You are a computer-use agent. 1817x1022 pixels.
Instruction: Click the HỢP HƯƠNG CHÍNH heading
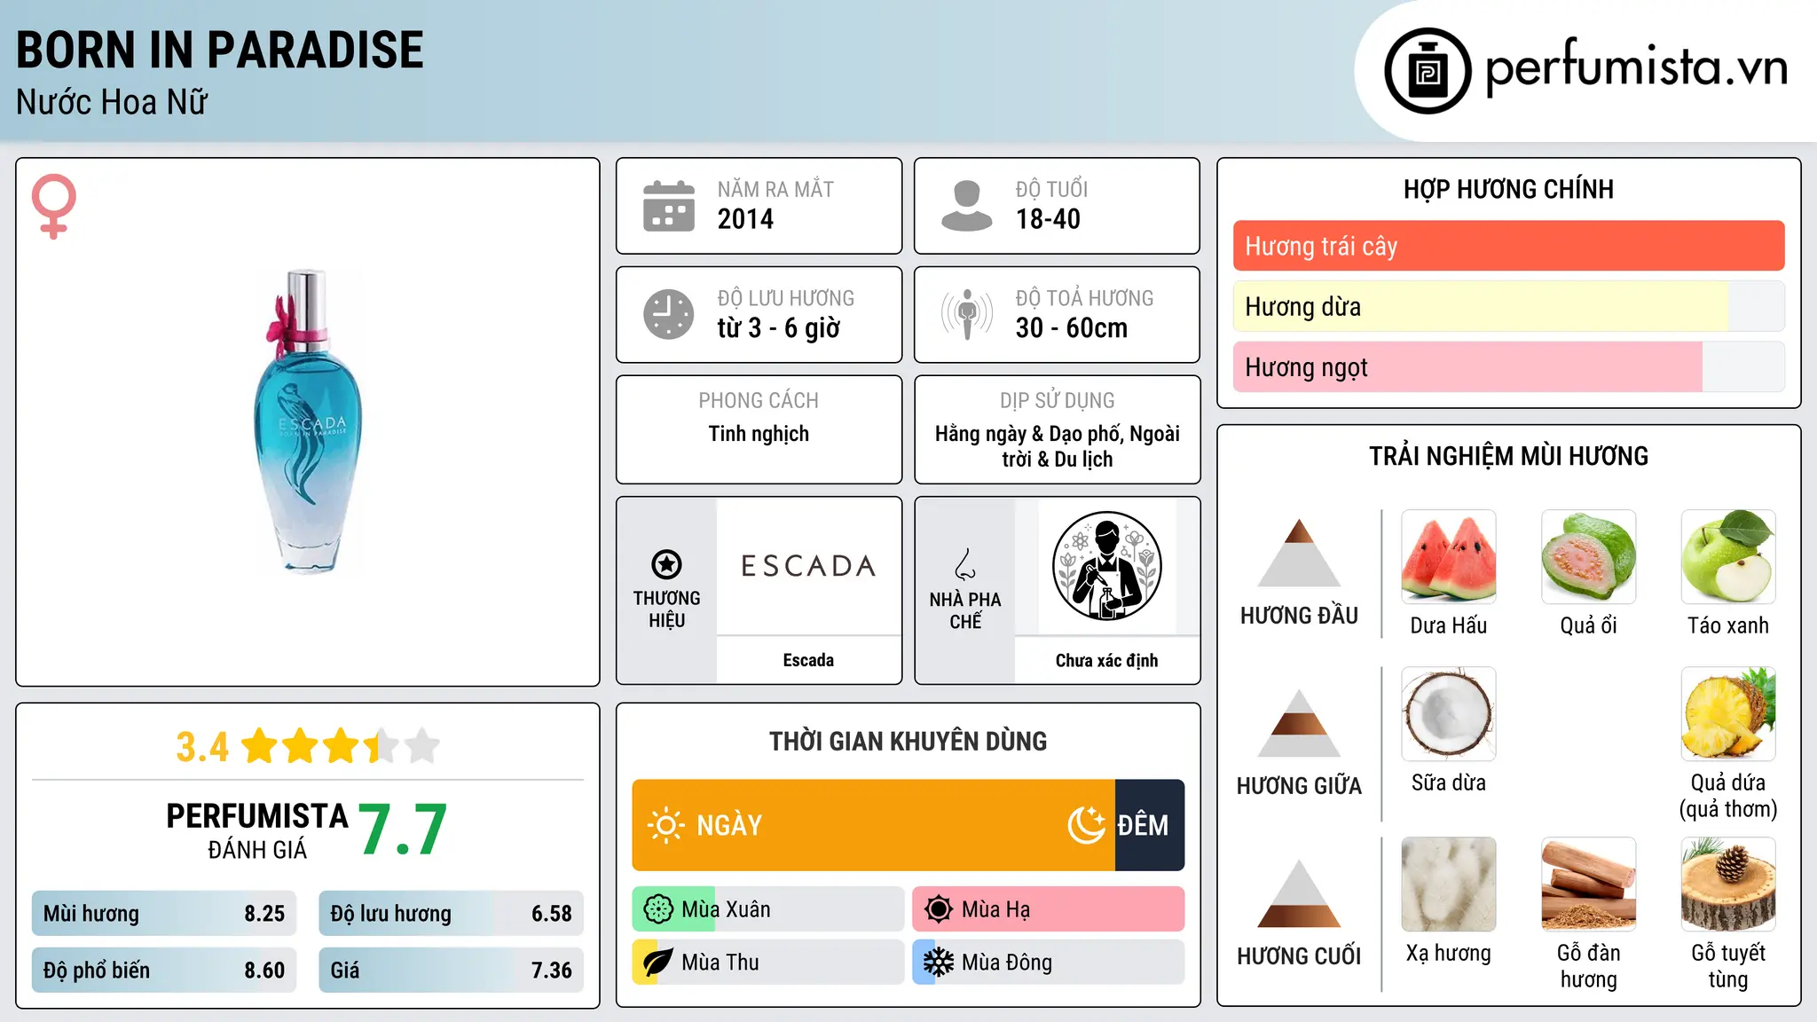tap(1508, 189)
